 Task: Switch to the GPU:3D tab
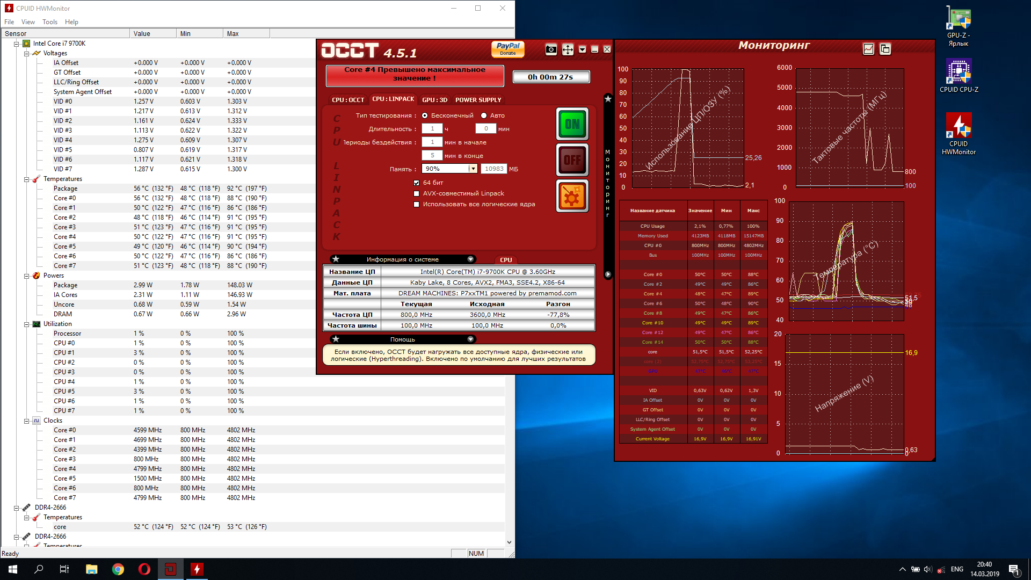click(434, 99)
